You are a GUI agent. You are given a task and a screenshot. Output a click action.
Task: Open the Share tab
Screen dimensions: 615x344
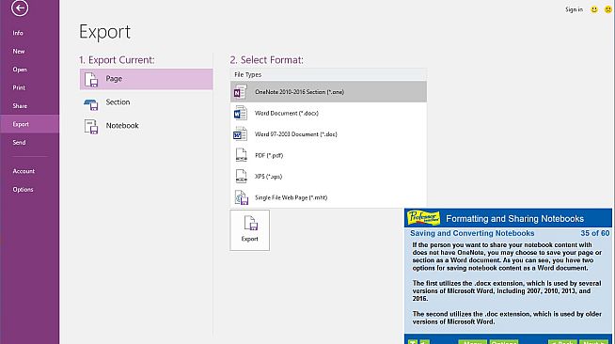(x=20, y=106)
